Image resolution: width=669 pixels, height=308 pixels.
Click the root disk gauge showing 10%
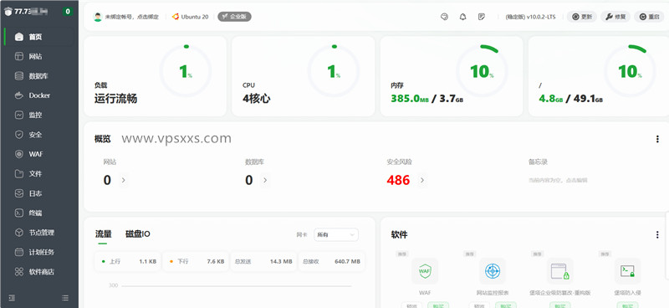(630, 71)
